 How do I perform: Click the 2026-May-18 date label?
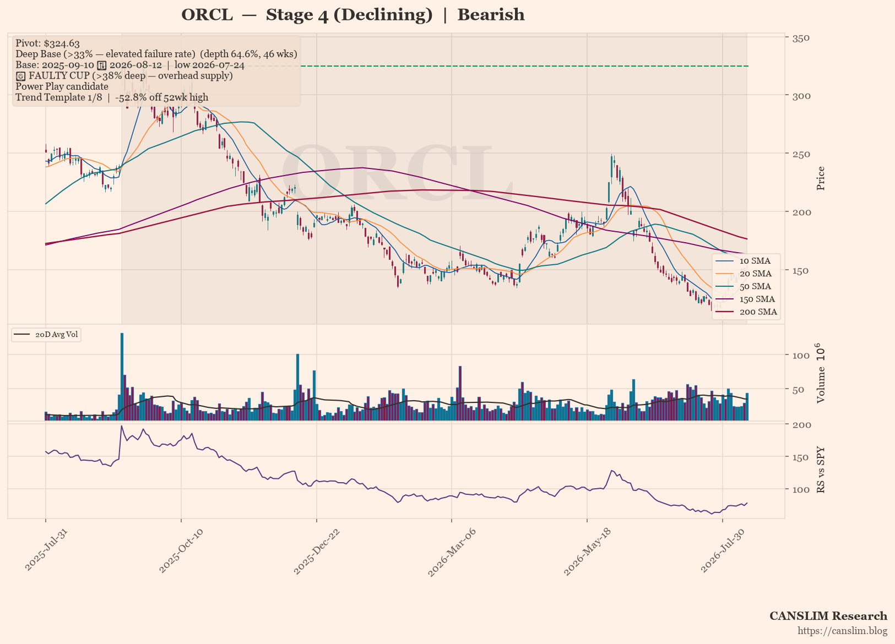click(587, 551)
